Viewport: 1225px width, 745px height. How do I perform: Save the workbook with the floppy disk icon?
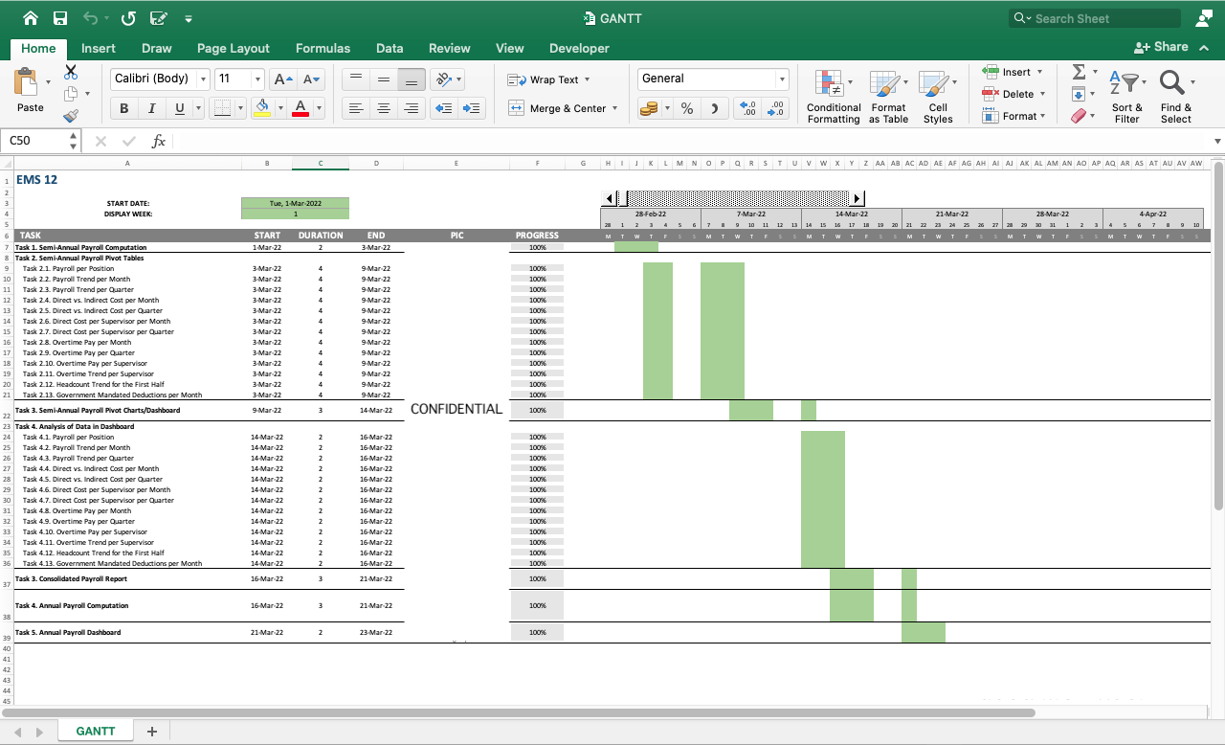(60, 18)
